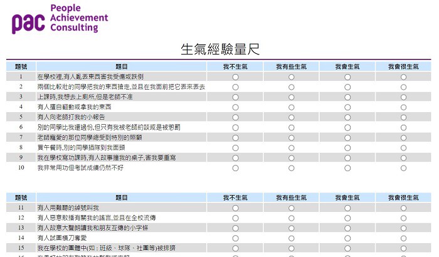Click the 我會很生氣 column header in second table

[x=403, y=197]
